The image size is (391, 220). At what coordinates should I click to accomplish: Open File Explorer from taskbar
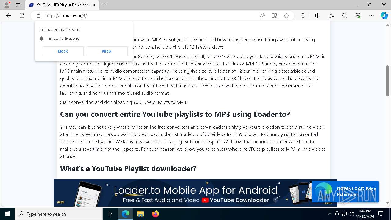(140, 214)
